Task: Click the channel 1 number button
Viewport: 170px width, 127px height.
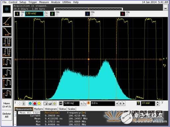Action: point(17,14)
